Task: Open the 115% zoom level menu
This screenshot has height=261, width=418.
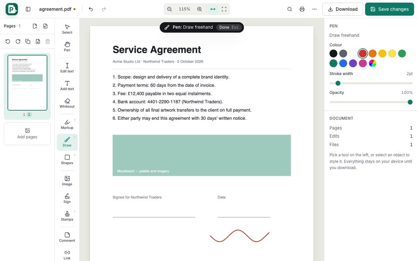Action: pyautogui.click(x=185, y=9)
